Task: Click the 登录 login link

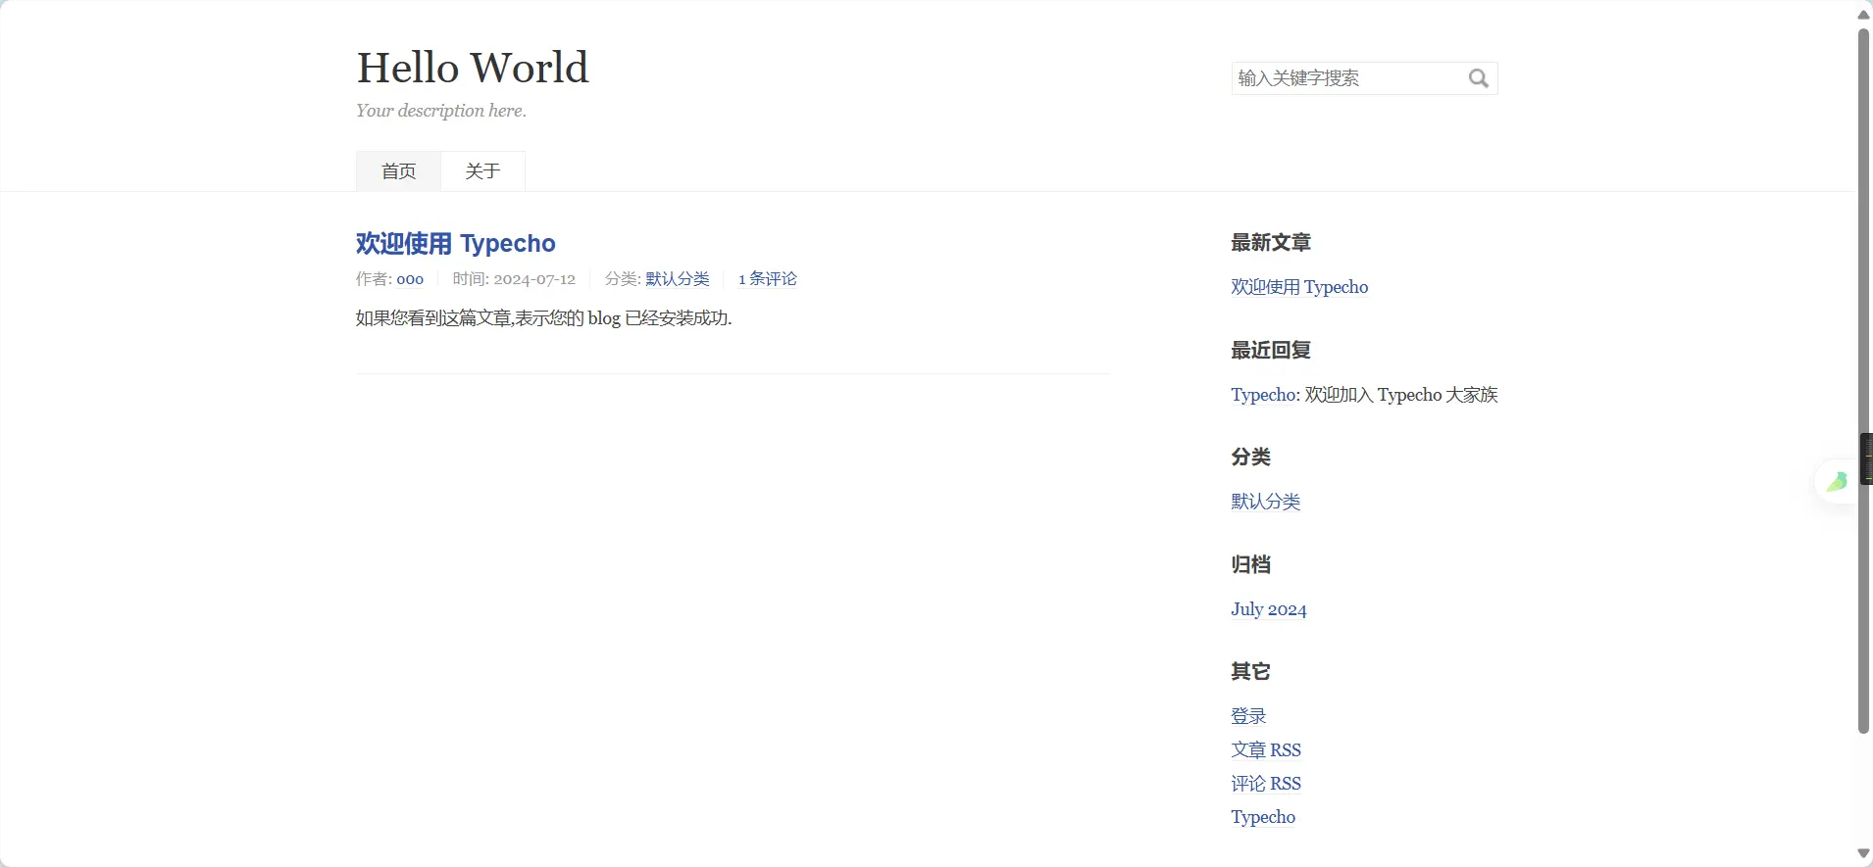Action: tap(1248, 716)
